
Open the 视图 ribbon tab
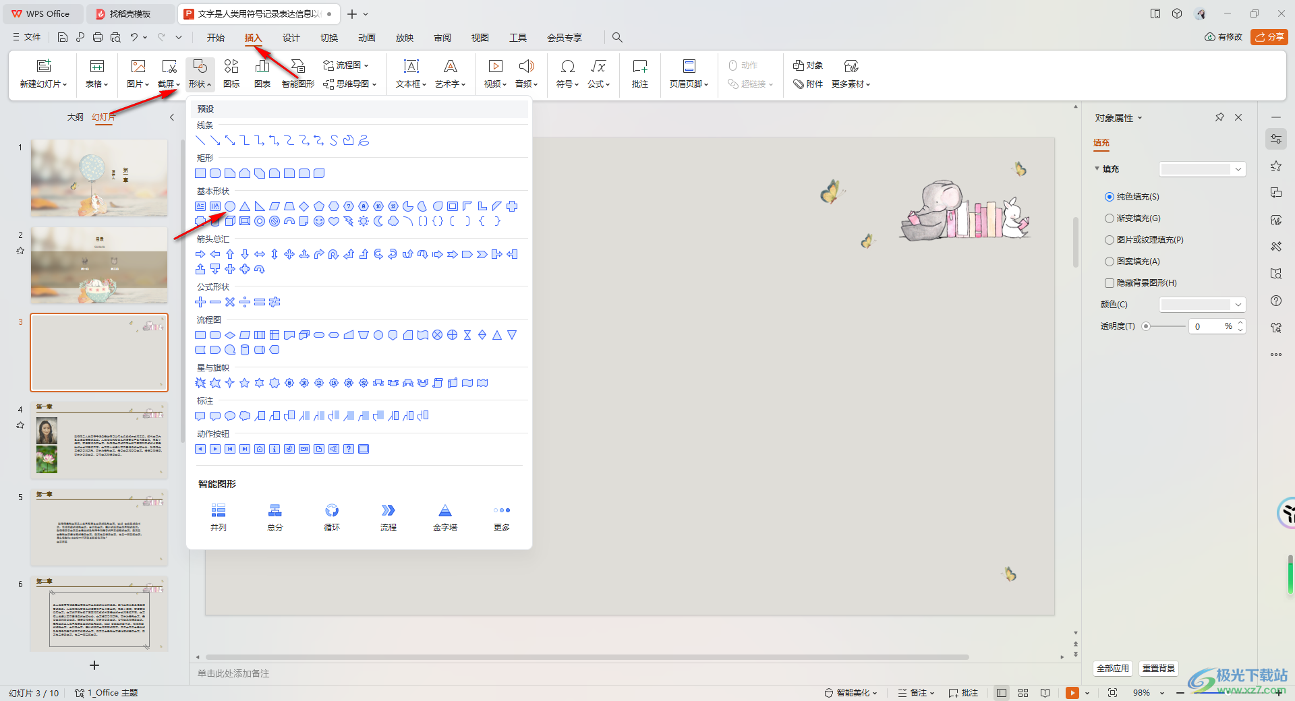[x=480, y=38]
